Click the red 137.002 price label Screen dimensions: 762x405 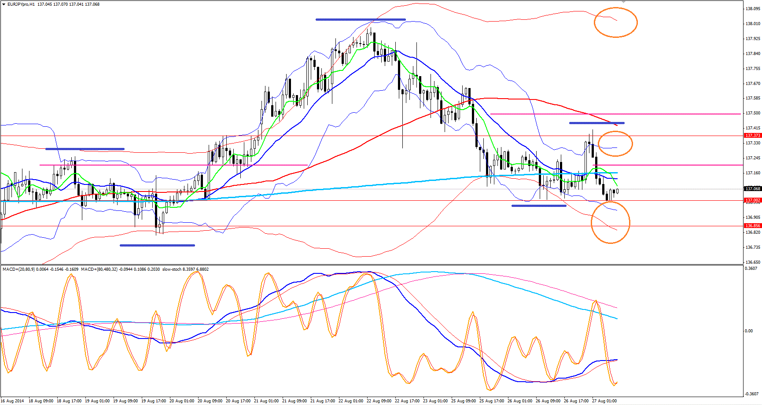752,200
